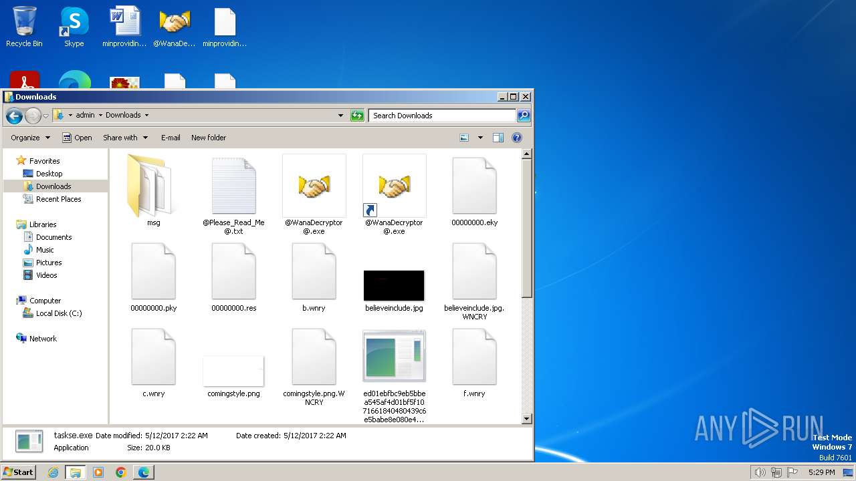856x481 pixels.
Task: Select the 00000000.res file icon
Action: point(233,271)
